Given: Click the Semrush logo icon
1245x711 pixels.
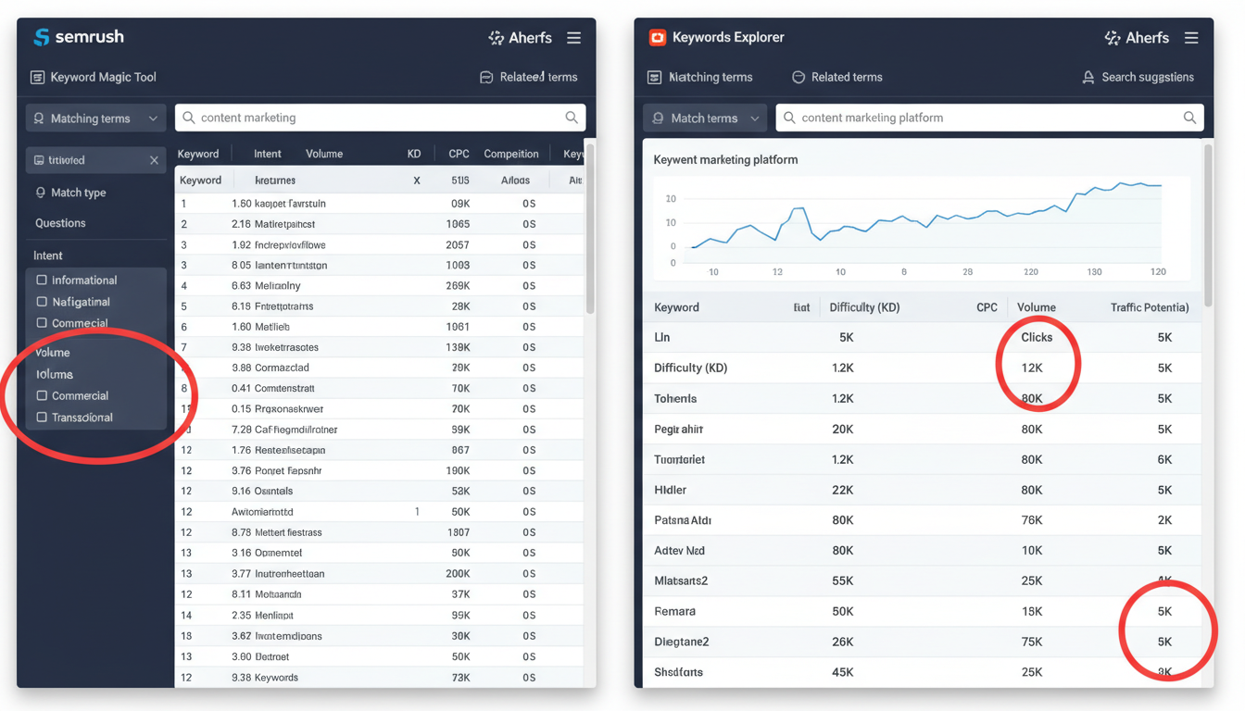Looking at the screenshot, I should [41, 37].
